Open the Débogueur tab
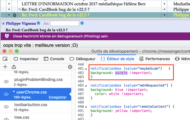The width and height of the screenshot is (190, 120). pos(83,59)
